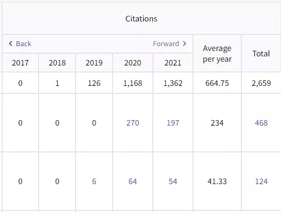
Task: Open the total 124 citations link
Action: pyautogui.click(x=261, y=181)
